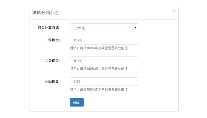Viewport: 207px width, 118px height.
Task: Click the 三级佣金 label
Action: click(53, 81)
